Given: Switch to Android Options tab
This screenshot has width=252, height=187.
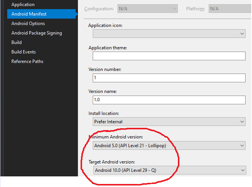Looking at the screenshot, I should (x=28, y=24).
